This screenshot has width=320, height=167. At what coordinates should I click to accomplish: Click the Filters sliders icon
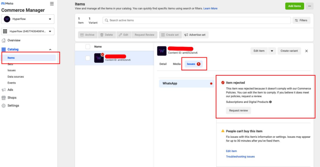tap(296, 20)
